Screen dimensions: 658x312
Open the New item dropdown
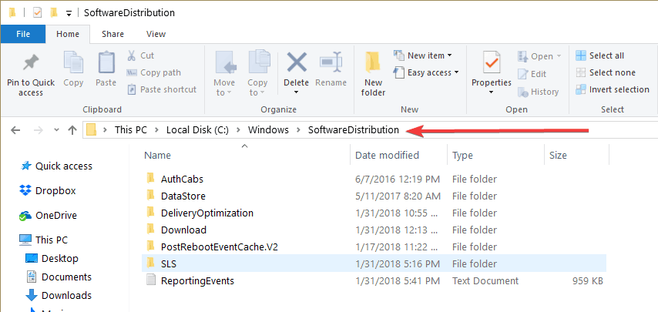pos(422,55)
